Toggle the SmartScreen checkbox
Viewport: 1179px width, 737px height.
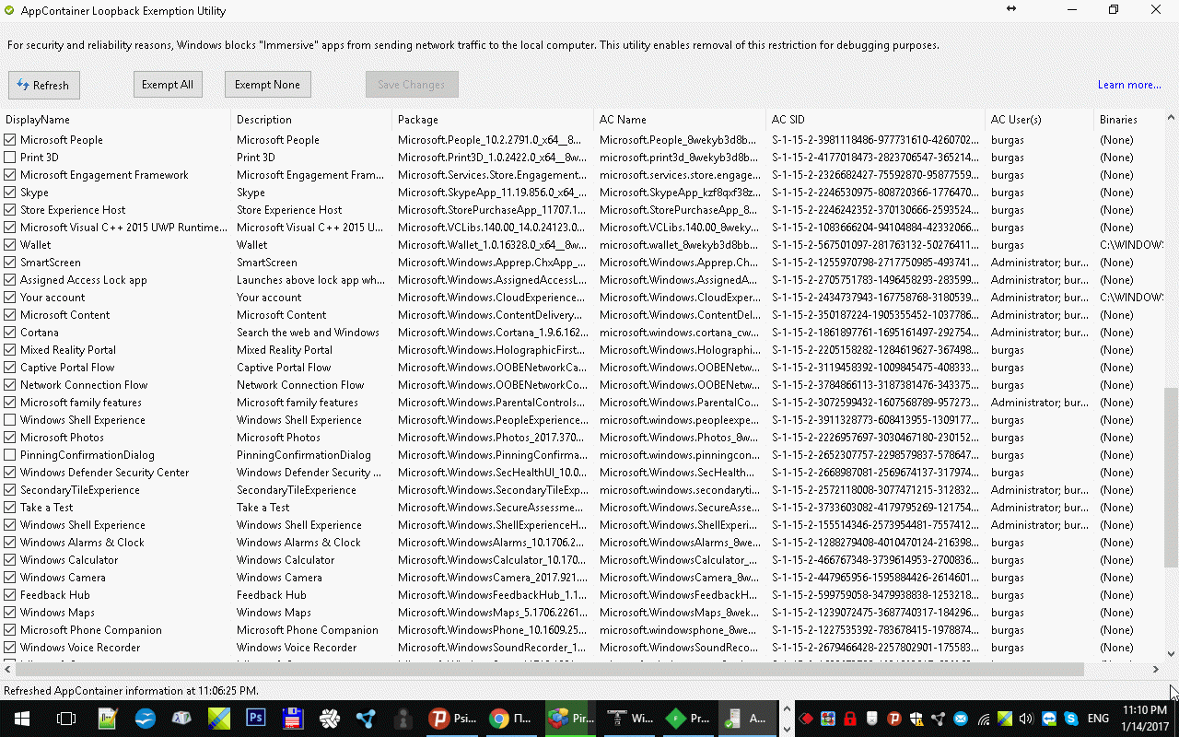tap(10, 263)
